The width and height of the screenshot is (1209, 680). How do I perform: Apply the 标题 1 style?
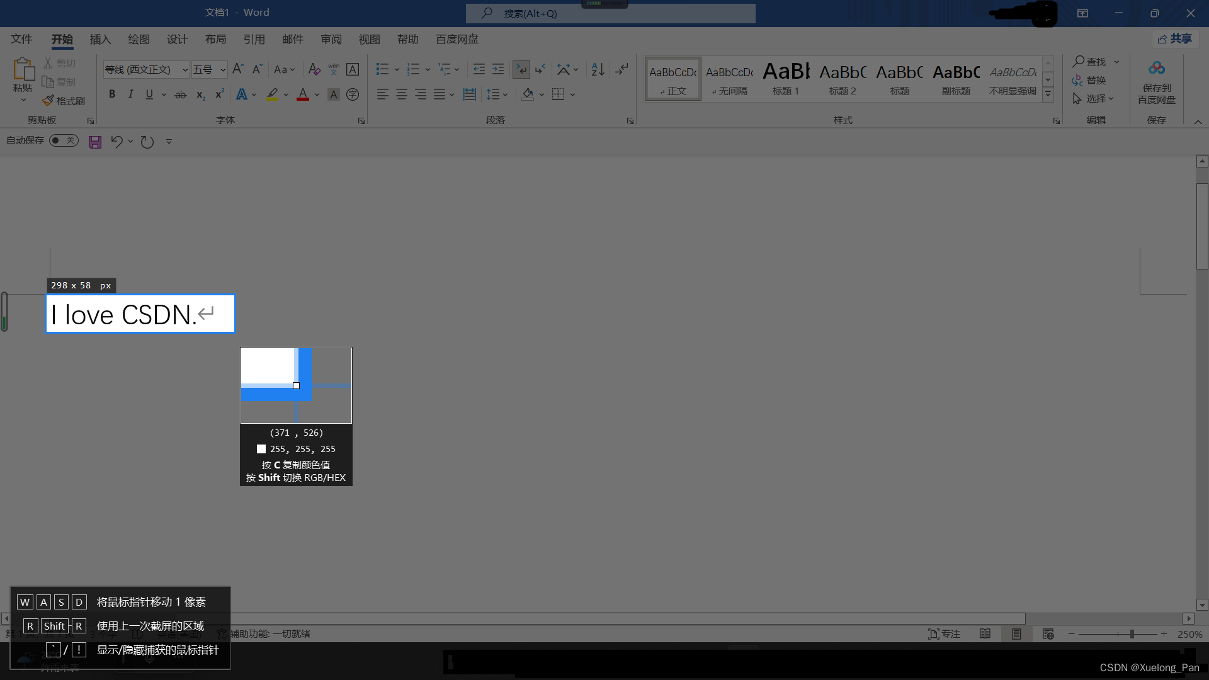tap(786, 79)
